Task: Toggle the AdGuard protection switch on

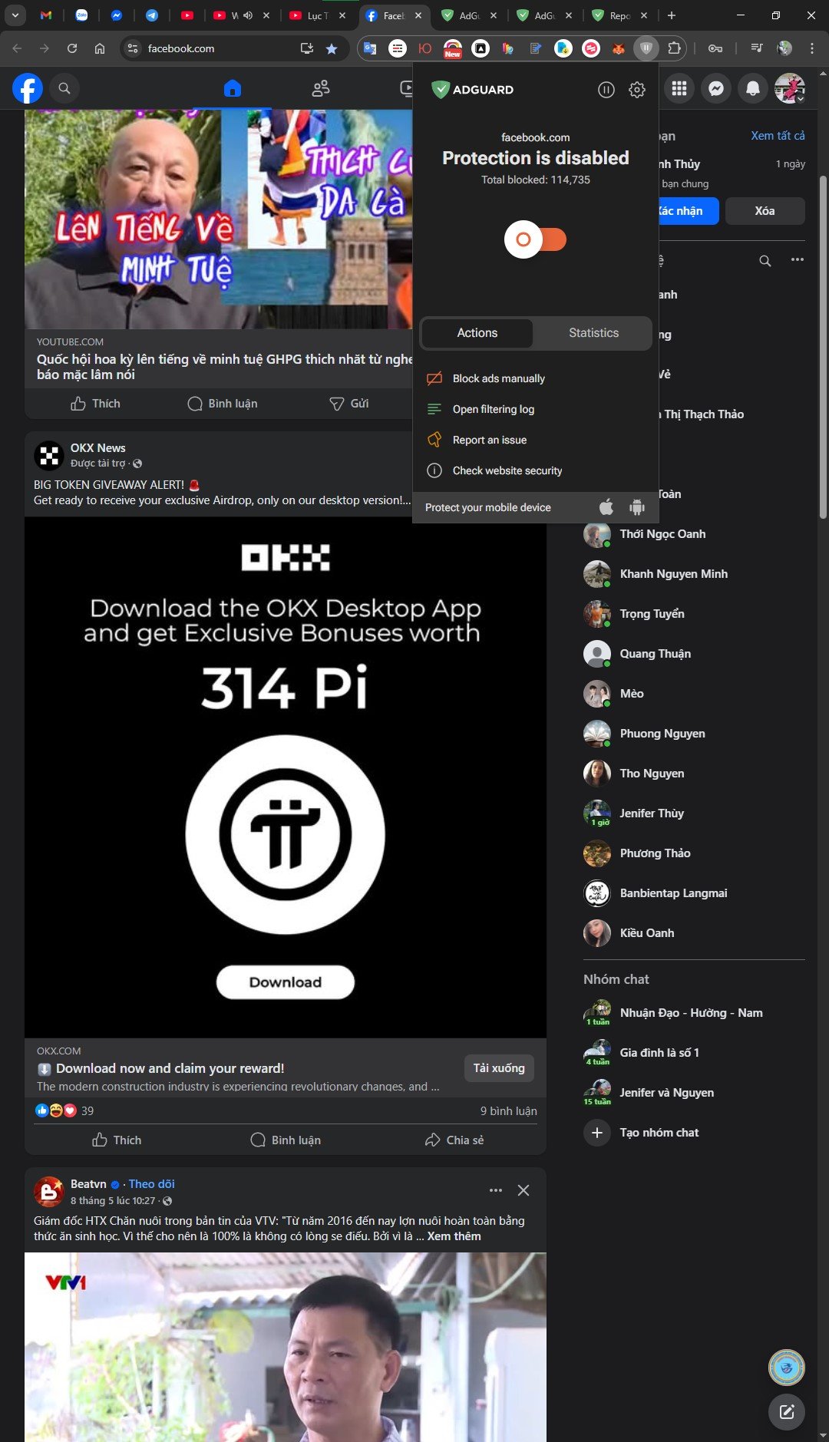Action: point(535,239)
